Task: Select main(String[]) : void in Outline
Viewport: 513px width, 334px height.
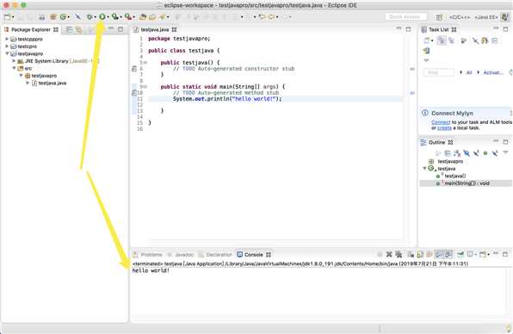Action: point(467,183)
